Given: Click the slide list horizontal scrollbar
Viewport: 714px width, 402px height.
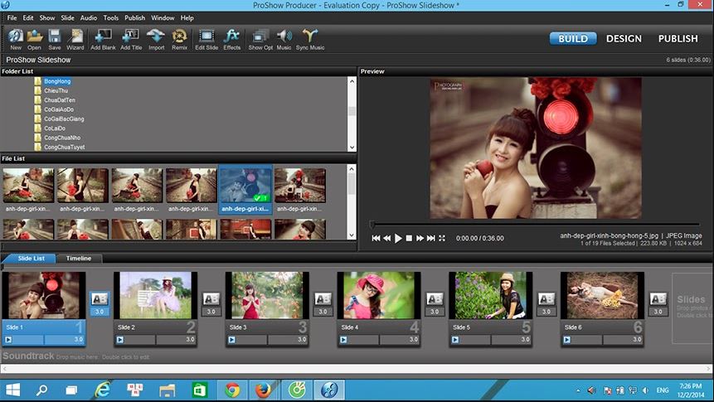Looking at the screenshot, I should (357, 368).
